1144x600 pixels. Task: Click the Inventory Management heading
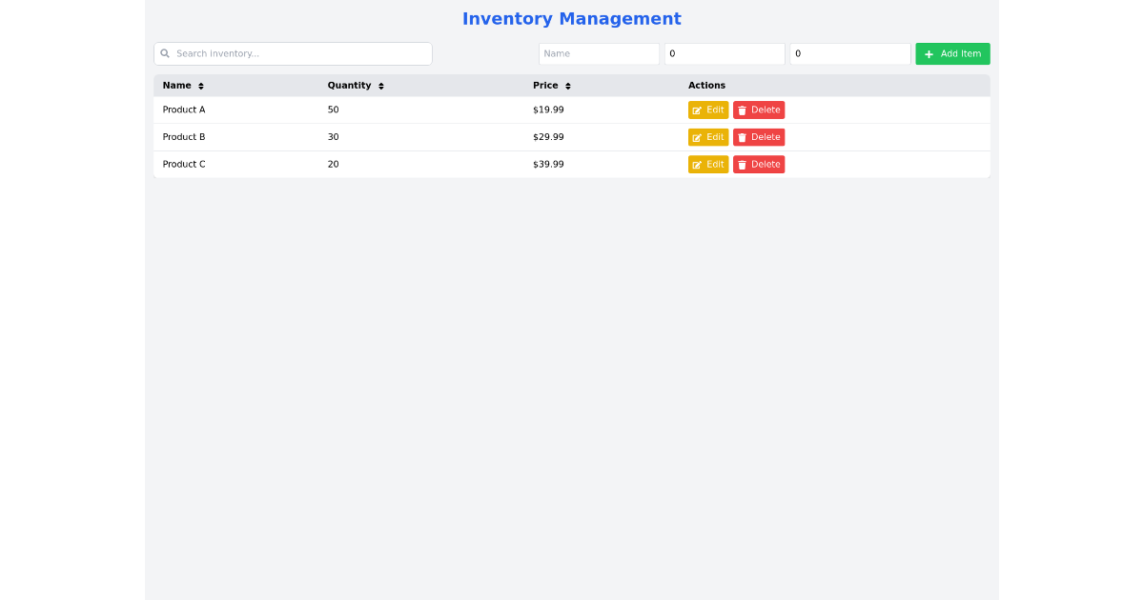click(571, 18)
